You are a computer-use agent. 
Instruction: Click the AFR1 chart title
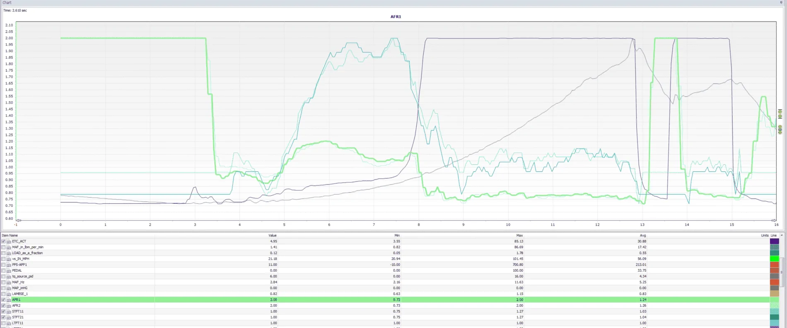[x=396, y=17]
